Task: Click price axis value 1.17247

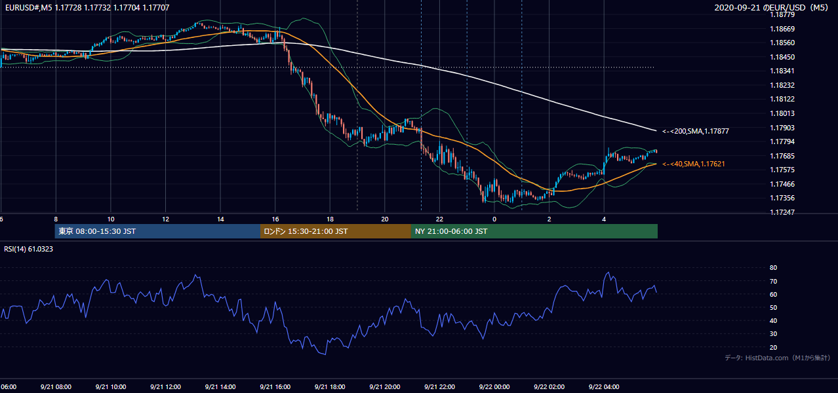Action: pos(782,212)
